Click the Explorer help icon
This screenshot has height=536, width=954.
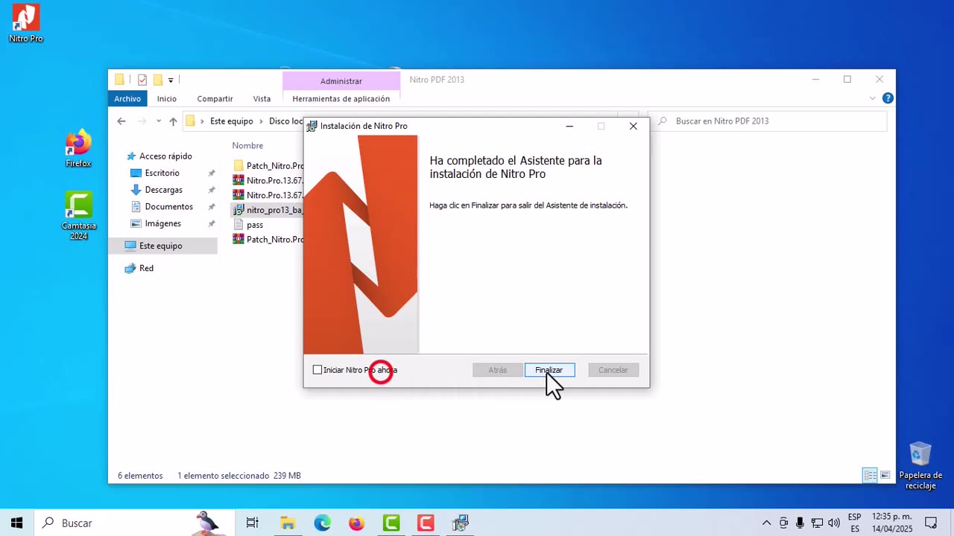tap(888, 98)
